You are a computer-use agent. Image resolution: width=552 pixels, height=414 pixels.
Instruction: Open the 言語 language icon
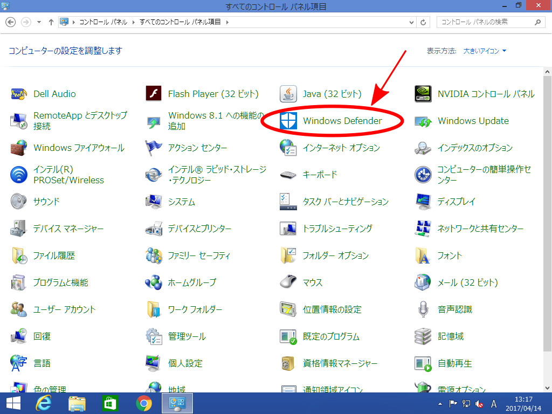[19, 363]
